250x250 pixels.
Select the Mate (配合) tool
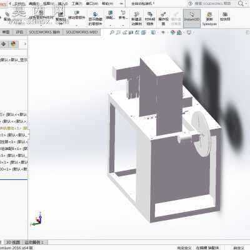point(7,16)
